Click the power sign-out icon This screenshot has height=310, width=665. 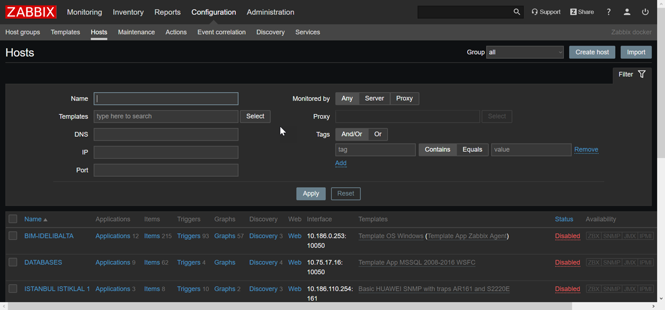tap(645, 12)
